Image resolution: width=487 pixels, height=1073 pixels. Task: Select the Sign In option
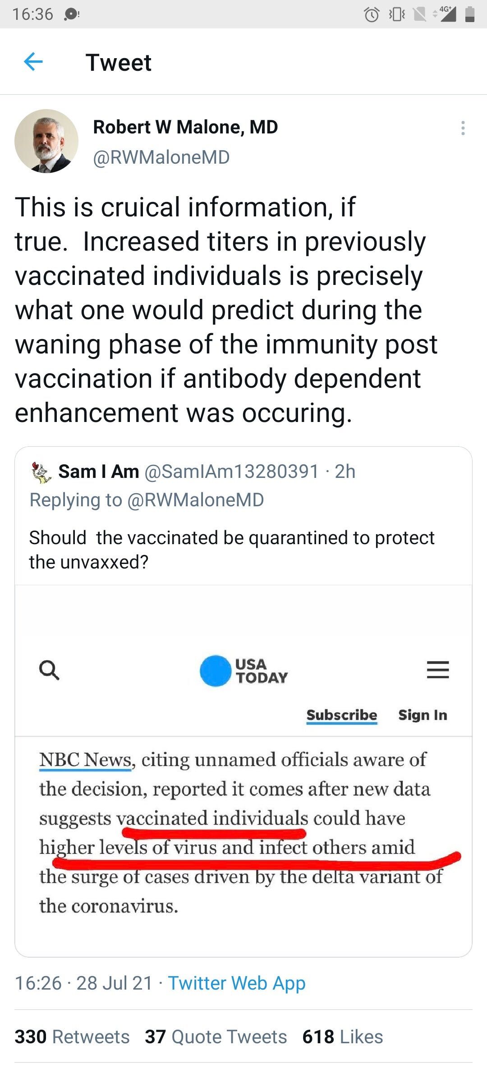pyautogui.click(x=422, y=715)
